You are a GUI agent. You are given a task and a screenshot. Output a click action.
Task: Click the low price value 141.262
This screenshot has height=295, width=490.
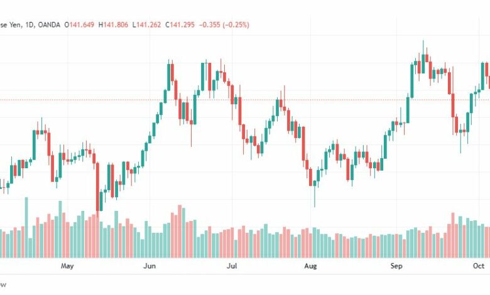point(148,24)
